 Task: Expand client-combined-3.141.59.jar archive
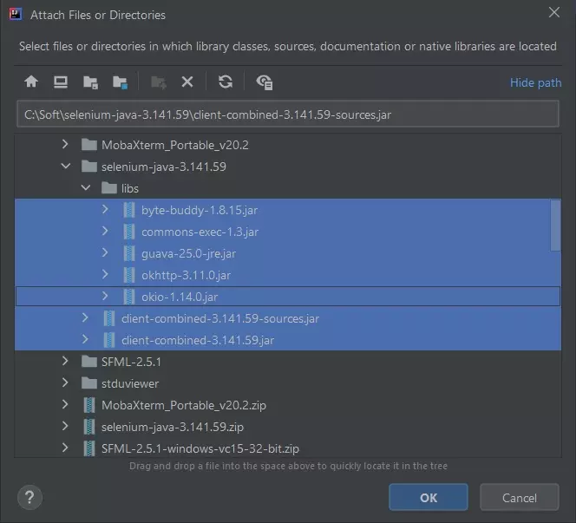point(85,339)
